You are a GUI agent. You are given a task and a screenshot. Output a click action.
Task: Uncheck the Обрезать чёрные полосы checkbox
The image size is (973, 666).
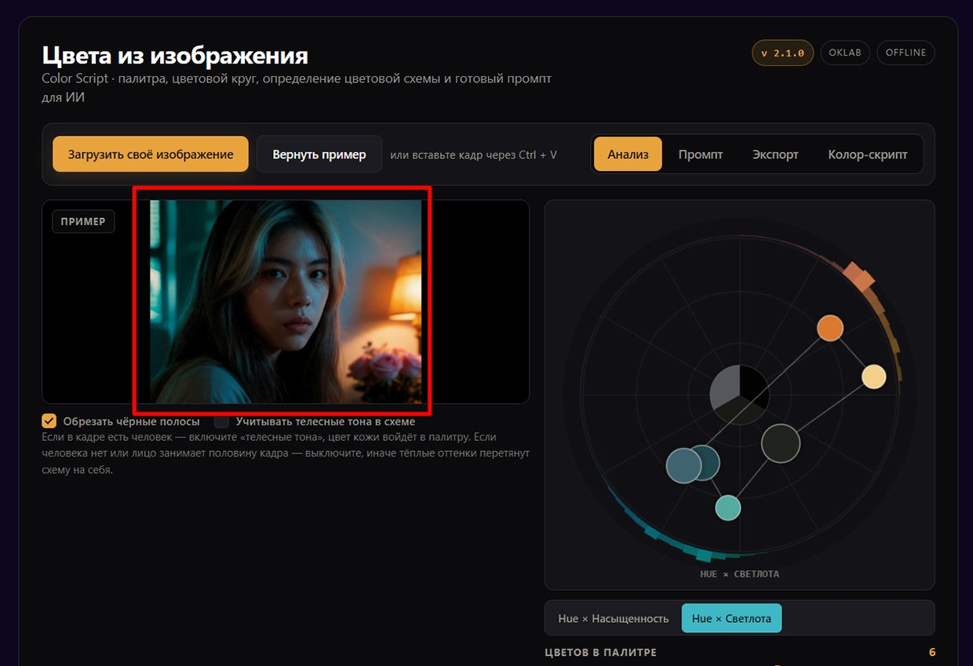[x=49, y=421]
